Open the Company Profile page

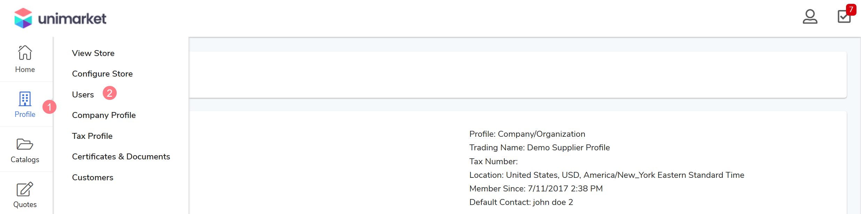(x=104, y=115)
